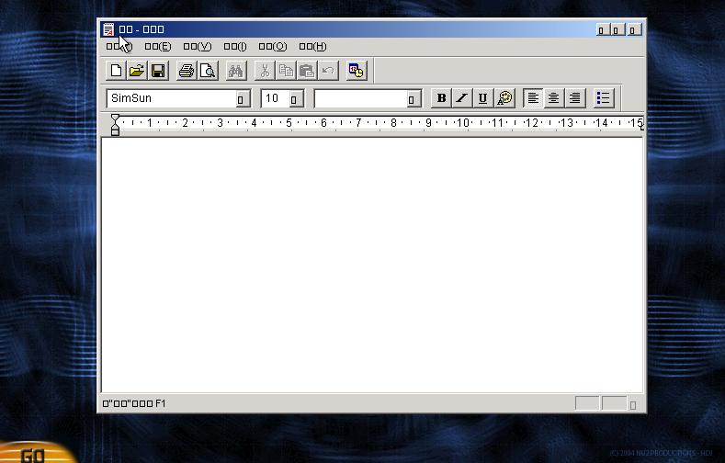Viewport: 725px width, 463px height.
Task: Print the document with the printer icon
Action: 187,71
